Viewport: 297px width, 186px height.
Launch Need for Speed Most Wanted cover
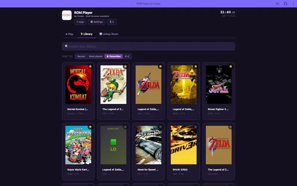148,145
